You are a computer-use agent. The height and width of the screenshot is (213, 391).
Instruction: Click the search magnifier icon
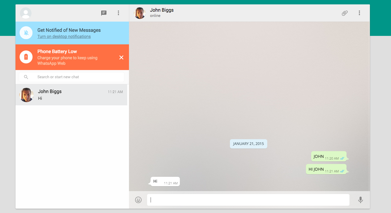click(26, 77)
